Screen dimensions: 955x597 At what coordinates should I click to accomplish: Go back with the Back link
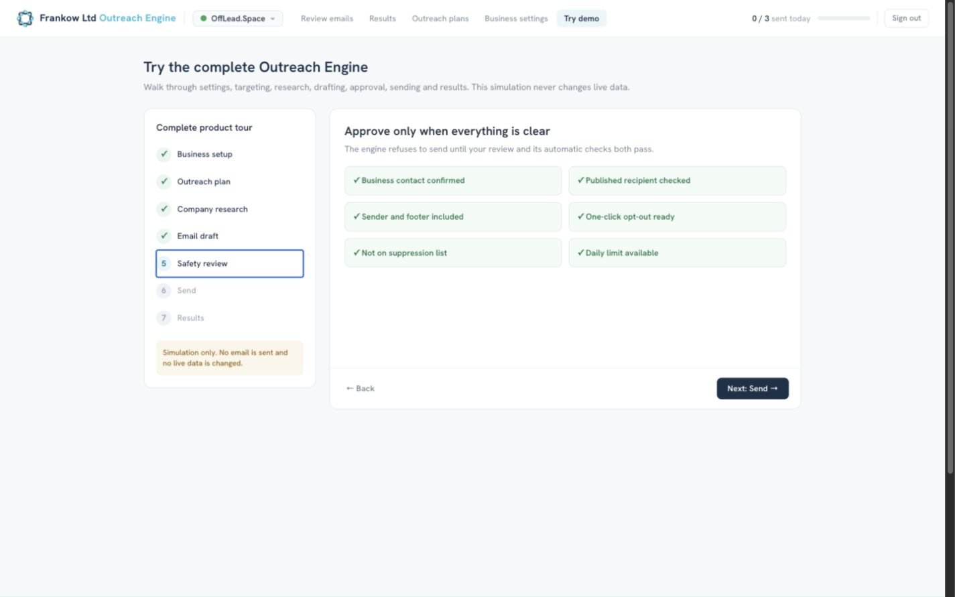pos(361,389)
